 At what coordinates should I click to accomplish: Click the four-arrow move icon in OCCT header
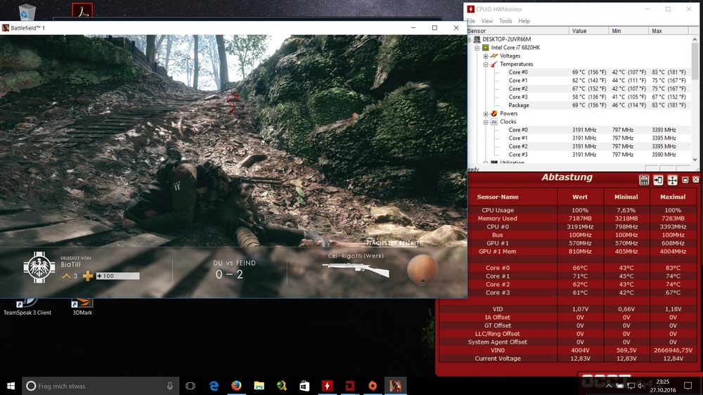[x=672, y=180]
